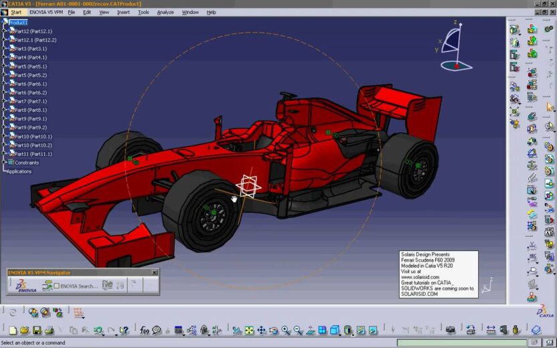Click the Measure Inertia weight icon
Image resolution: width=557 pixels, height=348 pixels.
tap(515, 330)
